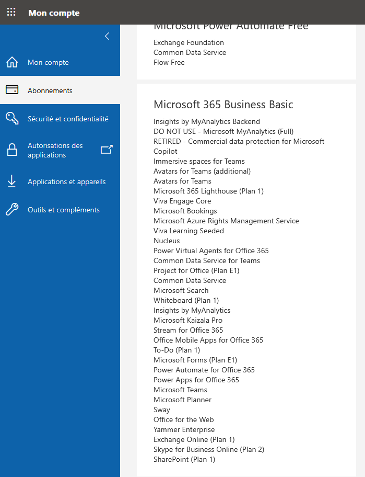Open Autorisations des applications page
Image resolution: width=365 pixels, height=477 pixels.
pyautogui.click(x=60, y=150)
